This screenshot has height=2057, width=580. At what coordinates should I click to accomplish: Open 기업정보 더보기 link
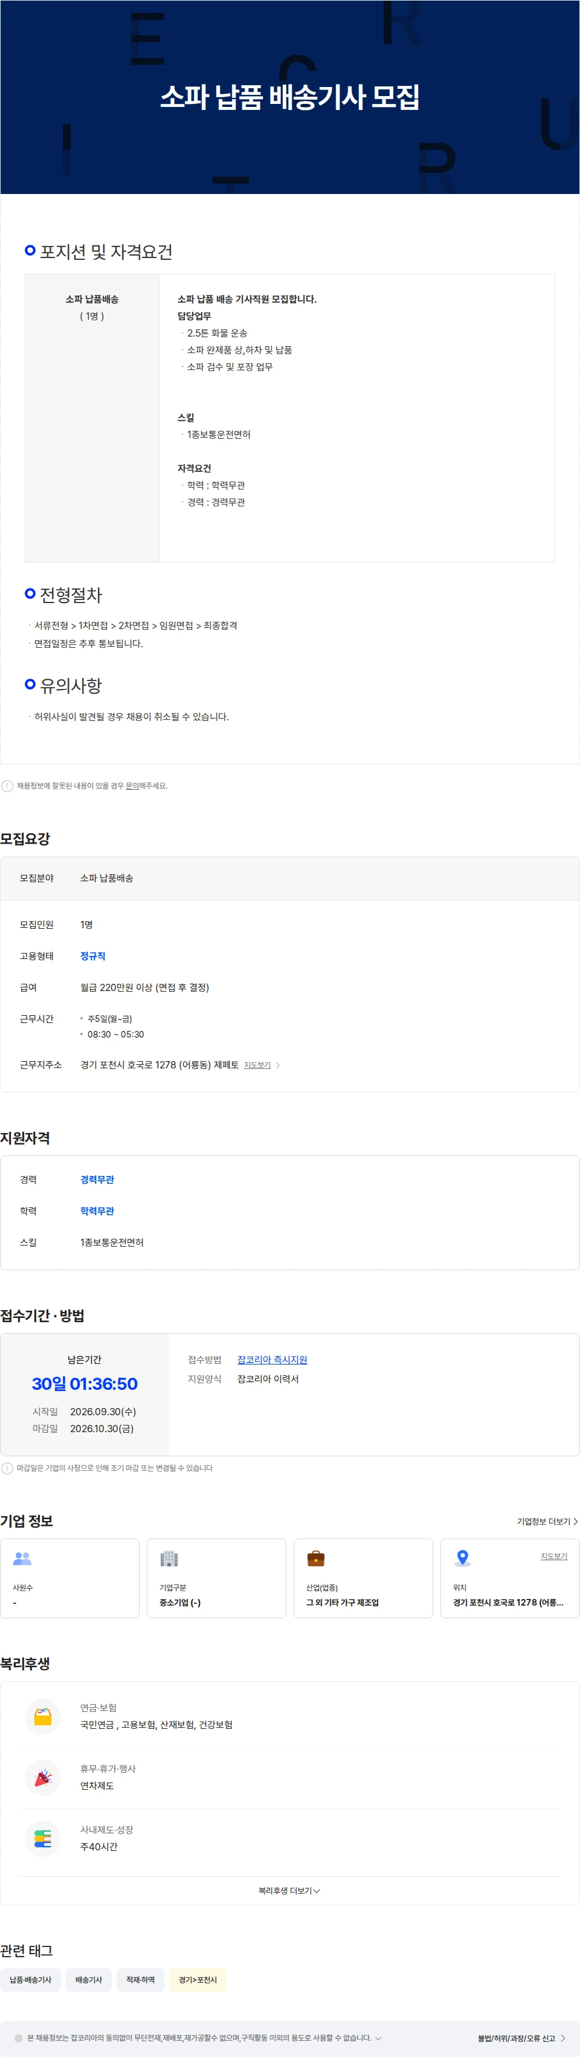pos(547,1521)
